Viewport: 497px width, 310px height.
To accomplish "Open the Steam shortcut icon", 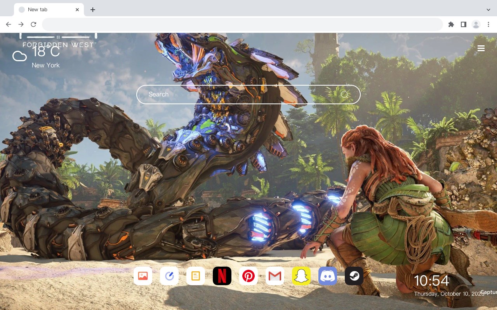I will point(354,276).
